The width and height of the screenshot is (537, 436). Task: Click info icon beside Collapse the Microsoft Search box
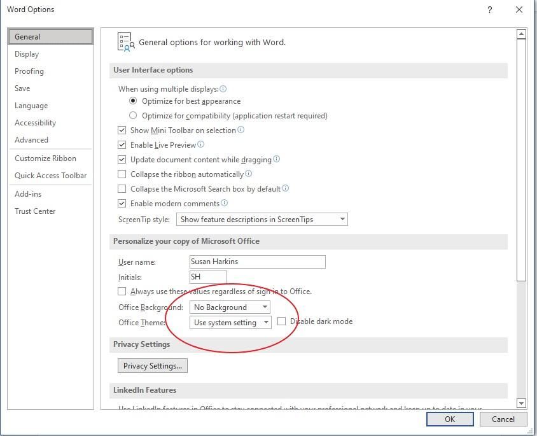click(285, 188)
